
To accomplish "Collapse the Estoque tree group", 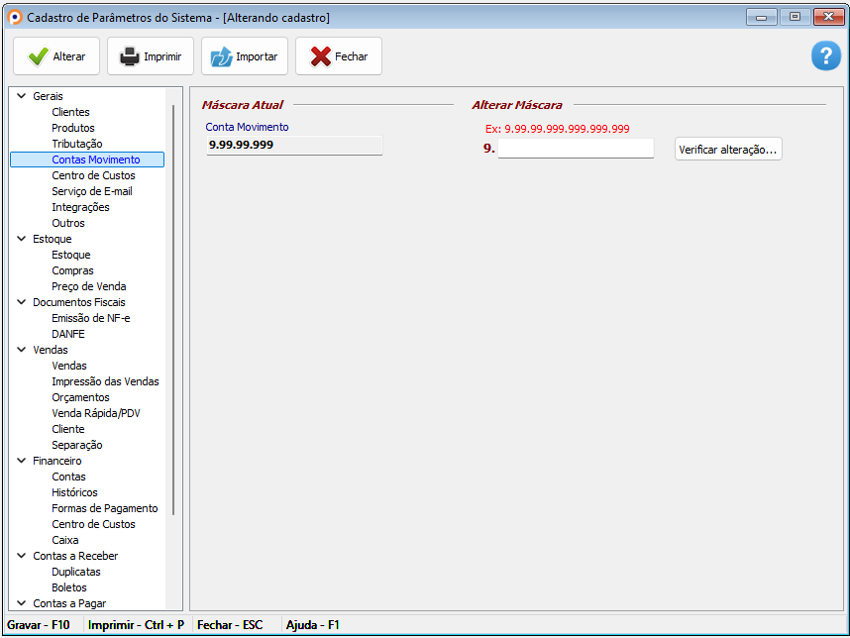I will click(22, 239).
